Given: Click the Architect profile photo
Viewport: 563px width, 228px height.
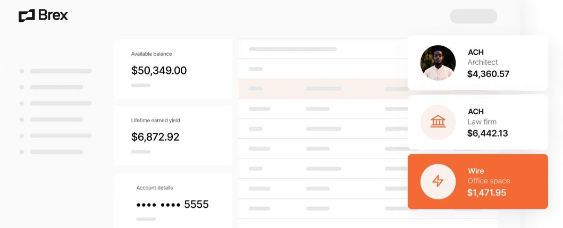Looking at the screenshot, I should (x=438, y=63).
